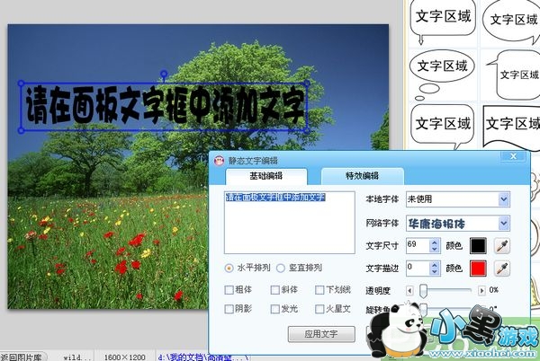Choose the oval thought bubble with small circles
540x361 pixels.
click(442, 75)
